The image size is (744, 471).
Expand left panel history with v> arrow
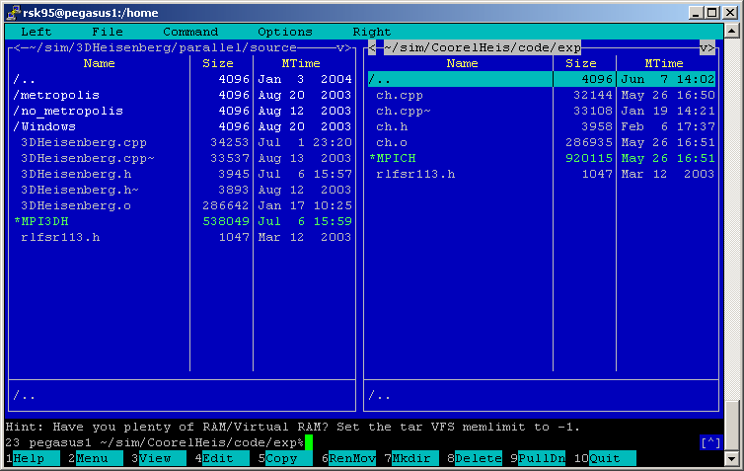pyautogui.click(x=343, y=47)
